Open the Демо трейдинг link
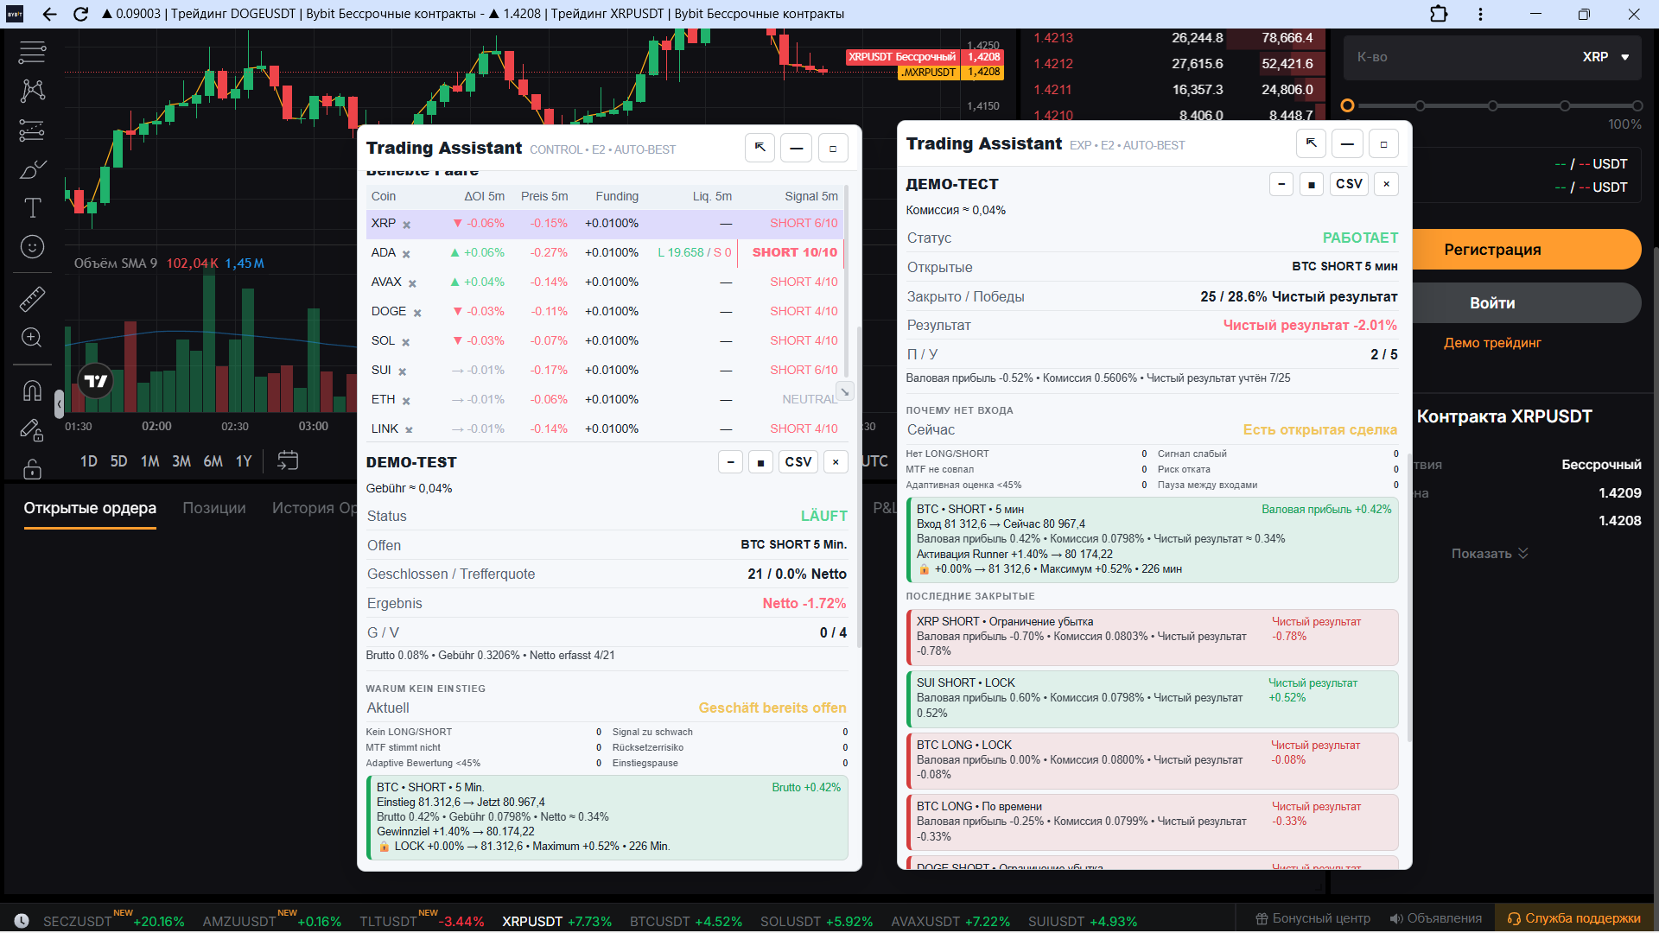The height and width of the screenshot is (933, 1659). pyautogui.click(x=1492, y=343)
